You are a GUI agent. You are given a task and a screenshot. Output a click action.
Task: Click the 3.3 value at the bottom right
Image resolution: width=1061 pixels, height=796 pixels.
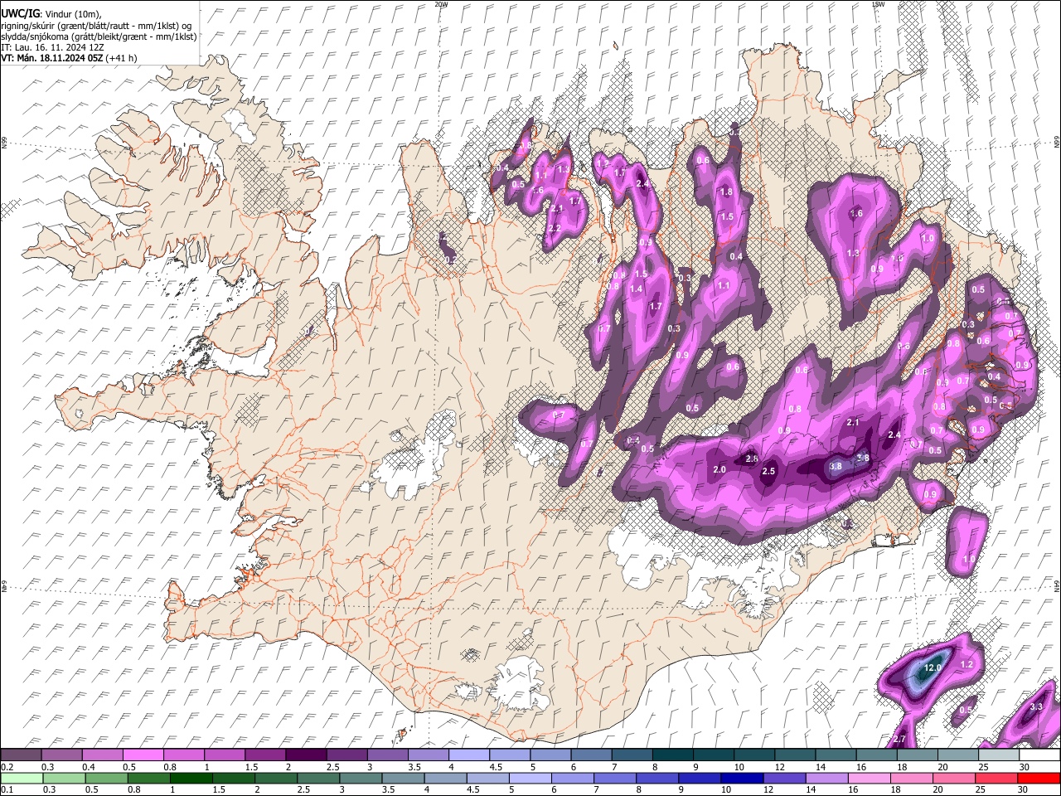point(1035,707)
